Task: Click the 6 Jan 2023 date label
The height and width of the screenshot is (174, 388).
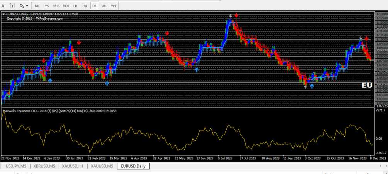Action: click(x=53, y=158)
